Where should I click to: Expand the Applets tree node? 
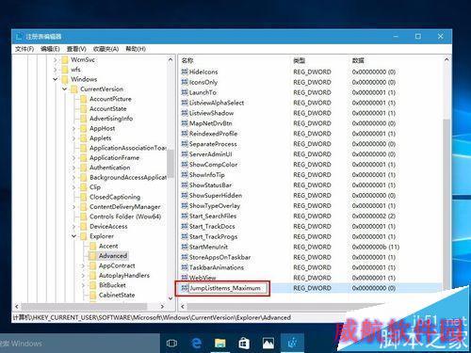(x=74, y=138)
